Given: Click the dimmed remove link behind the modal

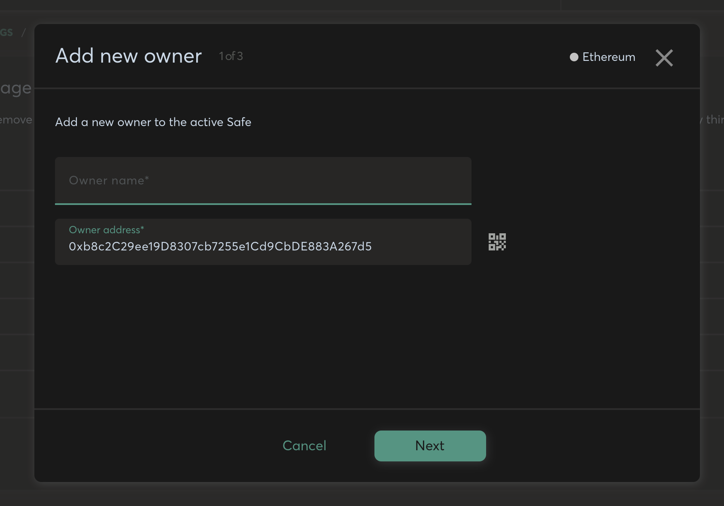Looking at the screenshot, I should pyautogui.click(x=15, y=120).
